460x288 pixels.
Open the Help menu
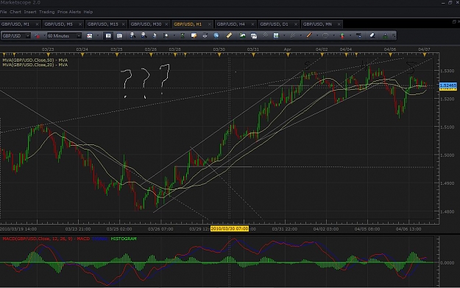[x=88, y=12]
